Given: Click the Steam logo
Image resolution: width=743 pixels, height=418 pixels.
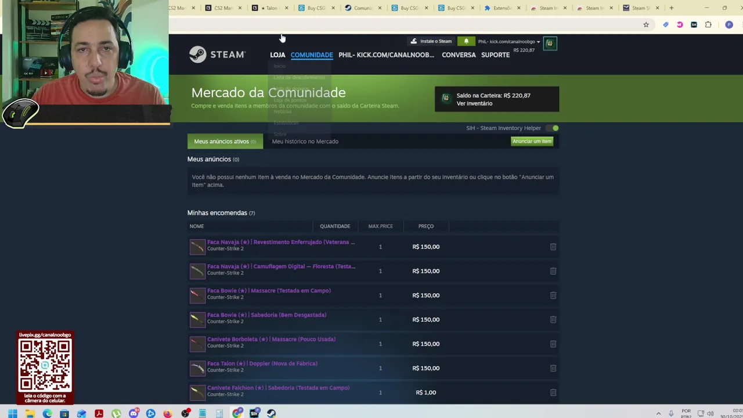Looking at the screenshot, I should 217,54.
